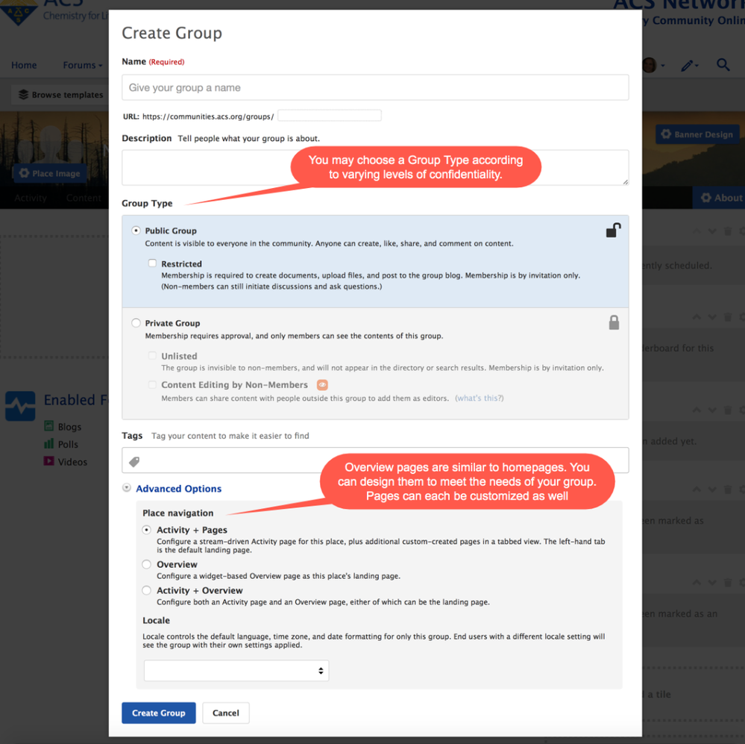
Task: Select the Private Group radio button
Action: point(136,323)
